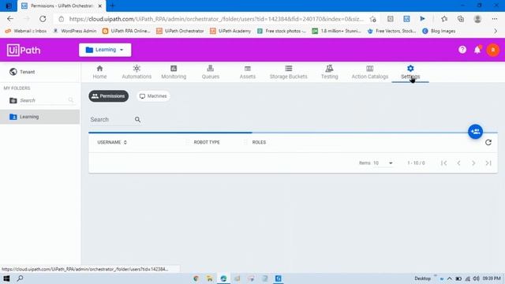Reload the browser page
The image size is (505, 284).
[x=43, y=19]
